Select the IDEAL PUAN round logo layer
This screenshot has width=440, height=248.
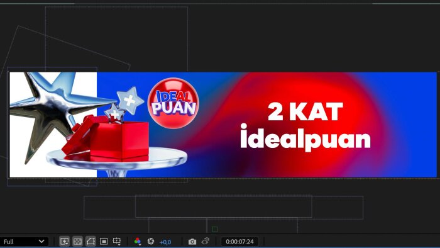coord(173,103)
